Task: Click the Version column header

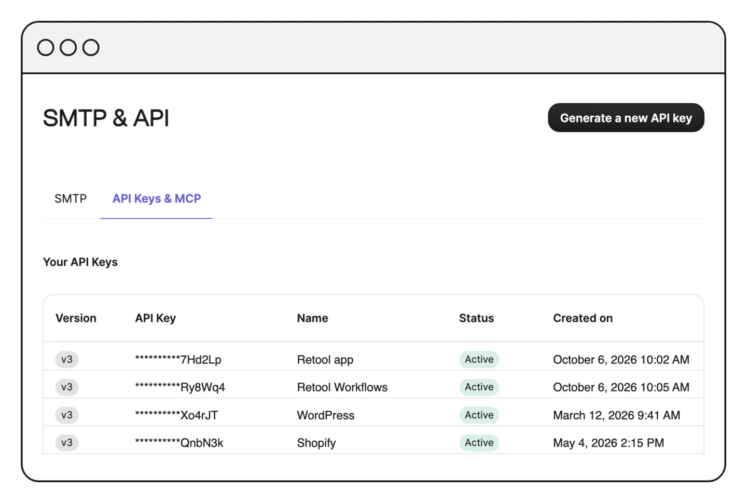Action: point(76,318)
